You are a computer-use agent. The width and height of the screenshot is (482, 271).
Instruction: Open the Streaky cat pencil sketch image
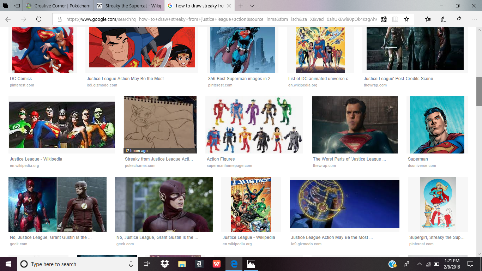coord(160,125)
